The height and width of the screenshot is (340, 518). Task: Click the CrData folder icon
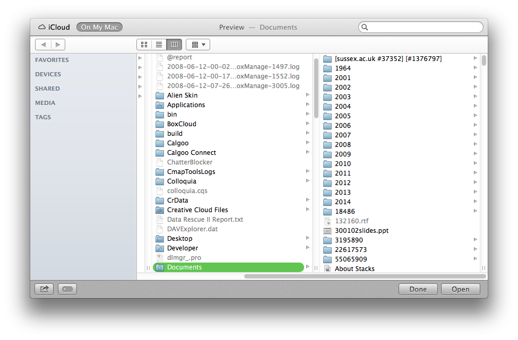tap(160, 200)
